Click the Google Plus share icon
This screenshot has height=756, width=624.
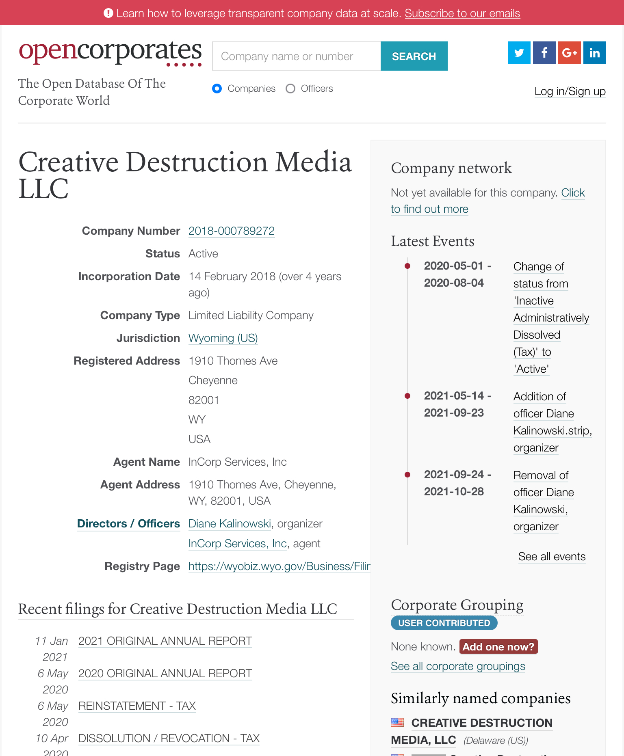tap(569, 53)
